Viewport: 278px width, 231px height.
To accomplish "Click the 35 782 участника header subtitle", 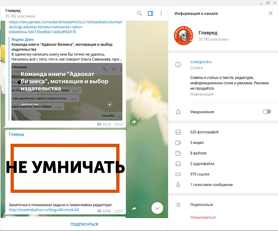I will coord(20,16).
